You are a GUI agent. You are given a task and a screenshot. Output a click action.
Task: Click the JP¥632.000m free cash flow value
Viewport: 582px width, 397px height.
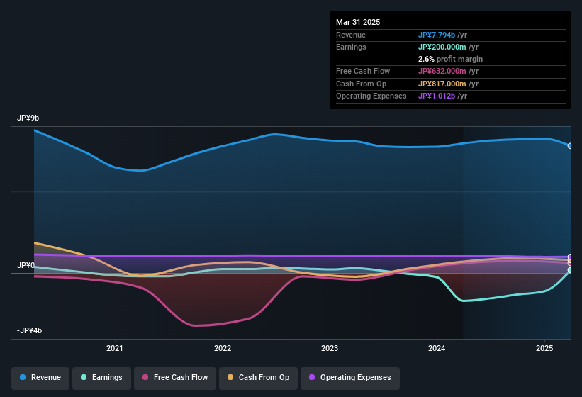(442, 71)
